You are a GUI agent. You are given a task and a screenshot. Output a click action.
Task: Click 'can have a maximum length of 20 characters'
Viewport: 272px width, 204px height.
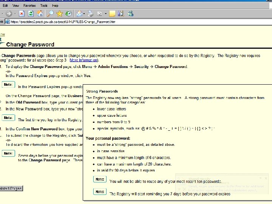(x=134, y=164)
